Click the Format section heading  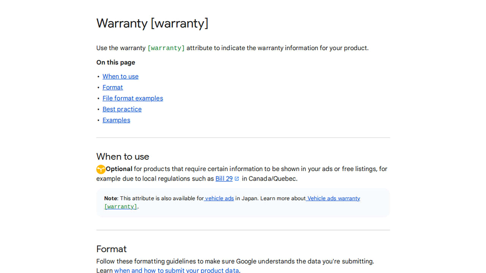pos(111,249)
